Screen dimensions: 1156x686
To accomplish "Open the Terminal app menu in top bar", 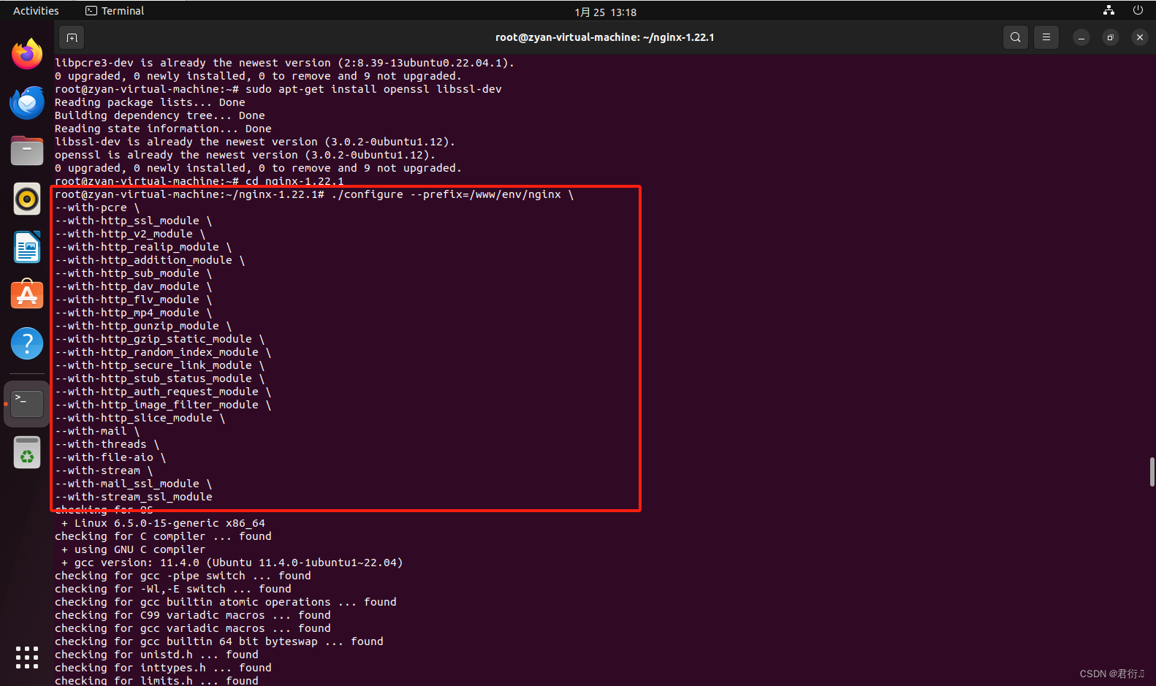I will pos(115,11).
